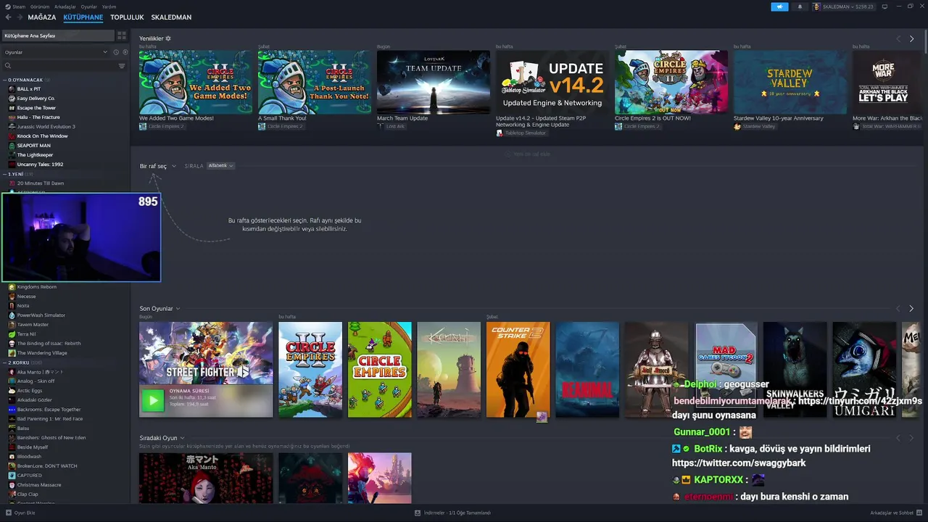Select Christmas Massacre in list

(x=39, y=485)
